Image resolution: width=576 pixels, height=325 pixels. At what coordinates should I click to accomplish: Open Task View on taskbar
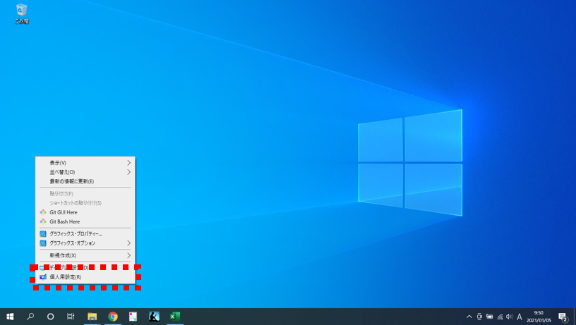tap(71, 317)
